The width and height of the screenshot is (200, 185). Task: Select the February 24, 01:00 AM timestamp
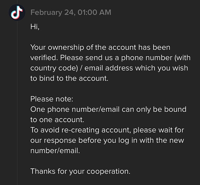71,13
